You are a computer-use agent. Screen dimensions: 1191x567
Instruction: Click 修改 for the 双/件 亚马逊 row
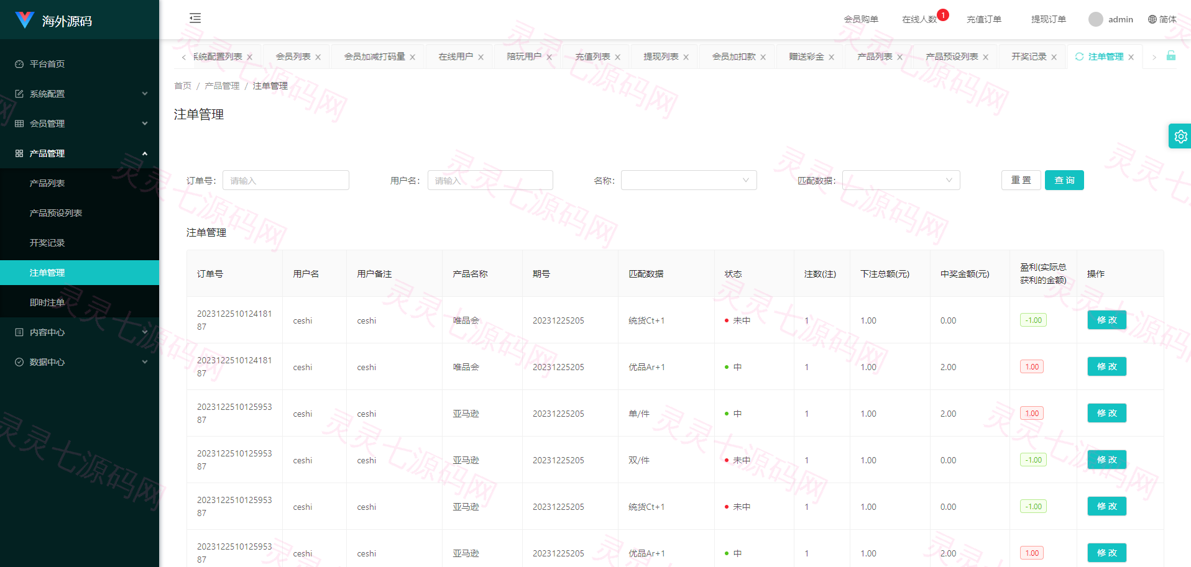[x=1106, y=460]
